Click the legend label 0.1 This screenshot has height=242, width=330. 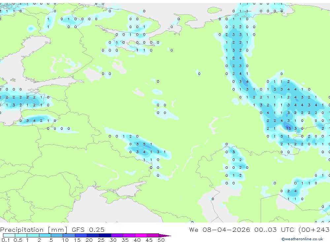pyautogui.click(x=6, y=240)
